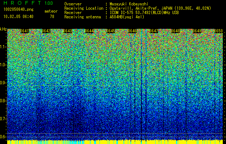The image size is (226, 144).
Task: Click the 0644 time marker
Action: (x=89, y=31)
